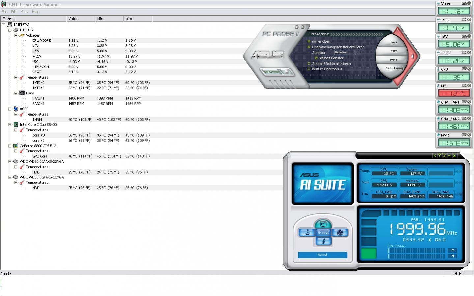This screenshot has width=474, height=296.
Task: Toggle 'Überwachungsfenster aktivieren' checkbox
Action: coord(309,47)
